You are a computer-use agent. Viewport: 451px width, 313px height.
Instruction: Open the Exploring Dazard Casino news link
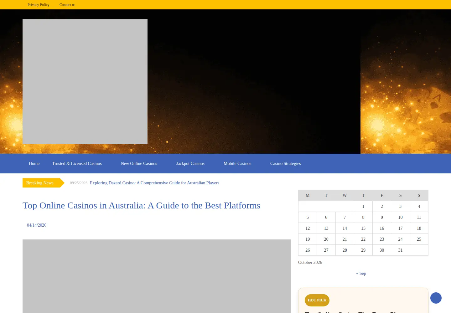point(154,183)
